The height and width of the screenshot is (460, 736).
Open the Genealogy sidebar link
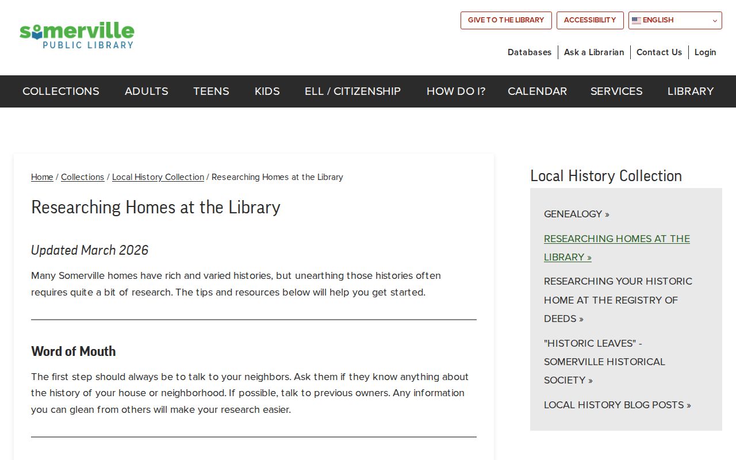[577, 214]
